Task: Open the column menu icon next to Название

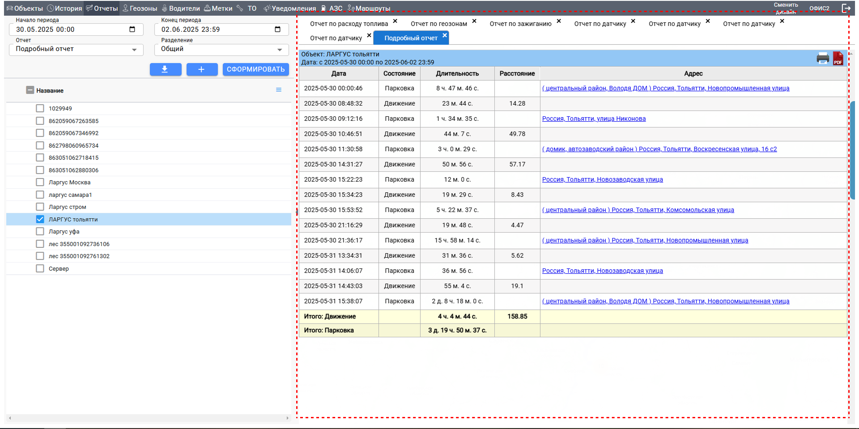Action: [x=279, y=90]
